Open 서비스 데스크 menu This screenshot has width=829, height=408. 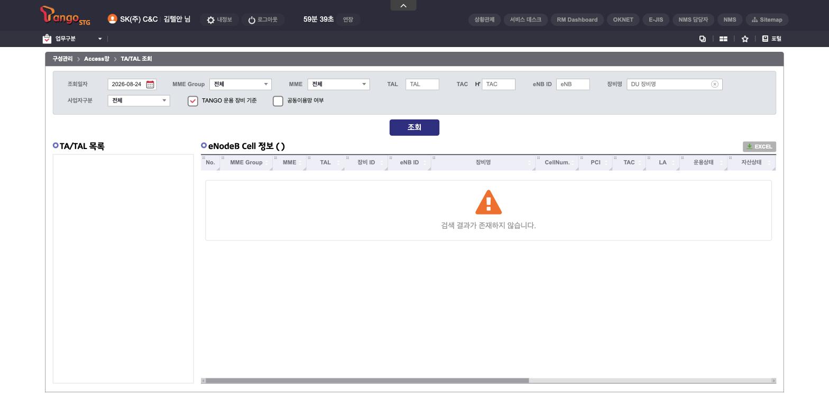coord(526,20)
